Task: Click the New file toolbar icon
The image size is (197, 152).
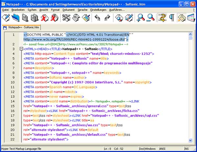Action: (x=6, y=18)
